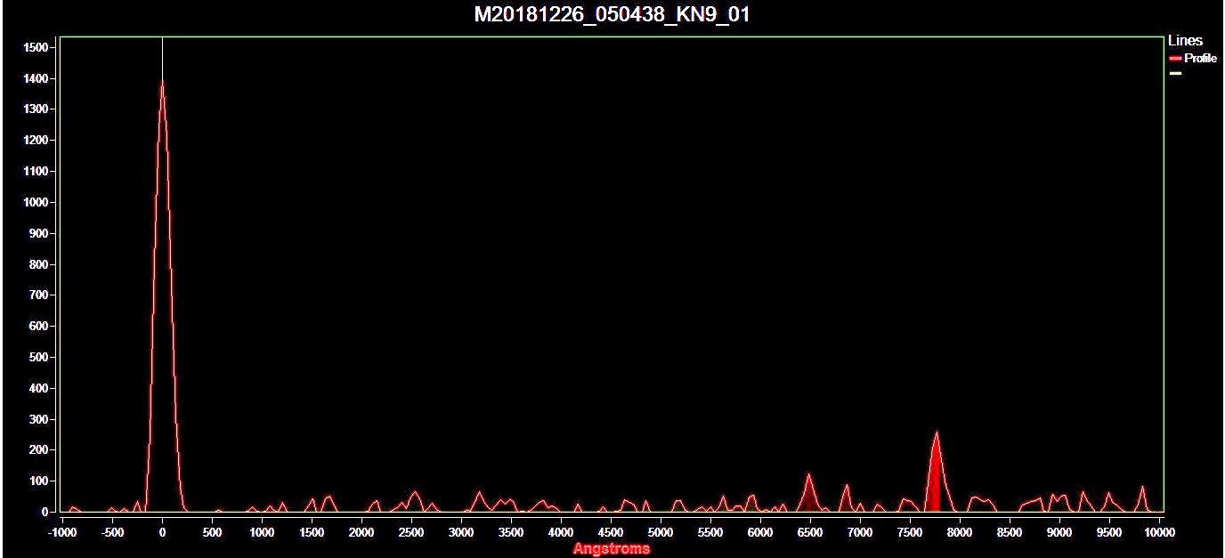The height and width of the screenshot is (558, 1225).
Task: Select the 1100 value on the vertical axis
Action: (x=36, y=172)
